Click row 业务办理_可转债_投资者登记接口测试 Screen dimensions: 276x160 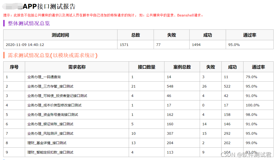(138, 96)
